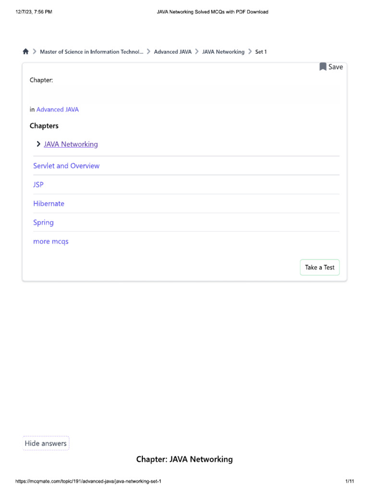Click the chevron after the home icon
This screenshot has height=492, width=369.
point(35,52)
